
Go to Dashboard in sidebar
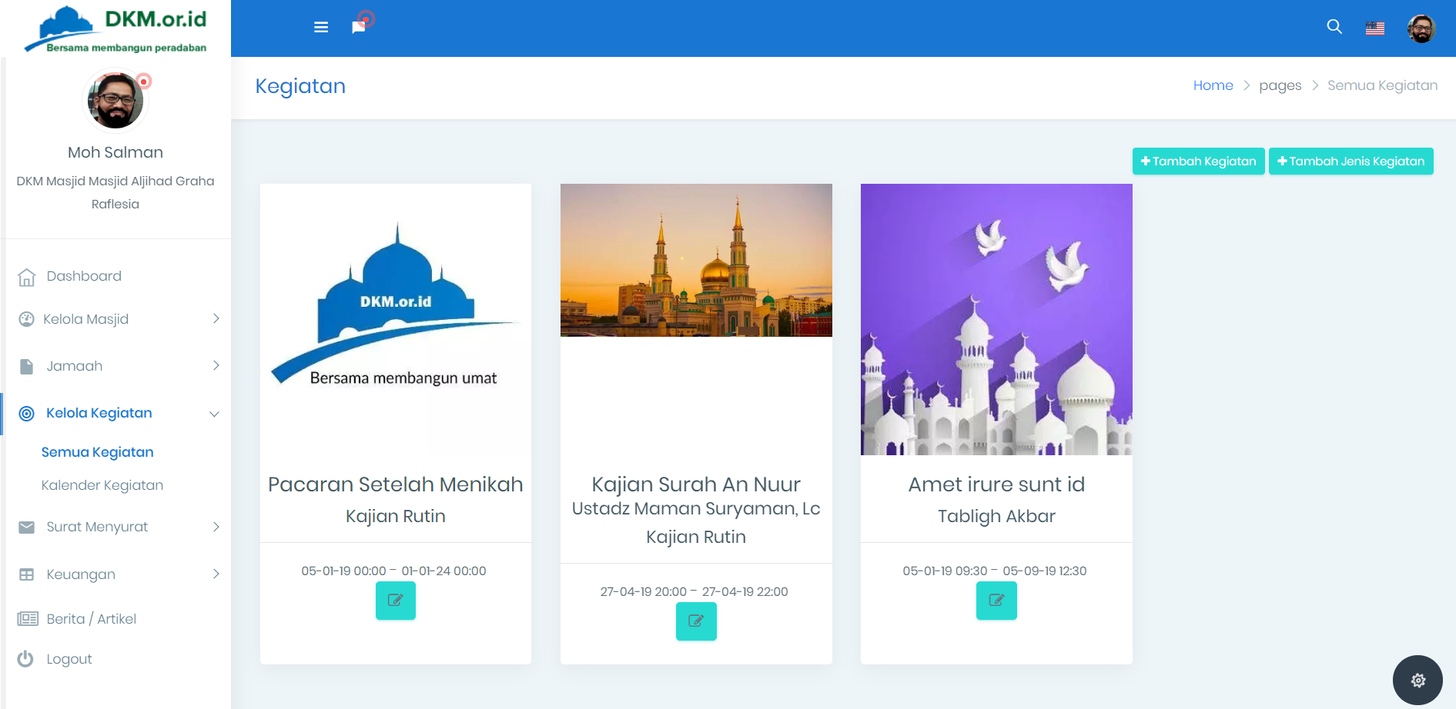84,276
